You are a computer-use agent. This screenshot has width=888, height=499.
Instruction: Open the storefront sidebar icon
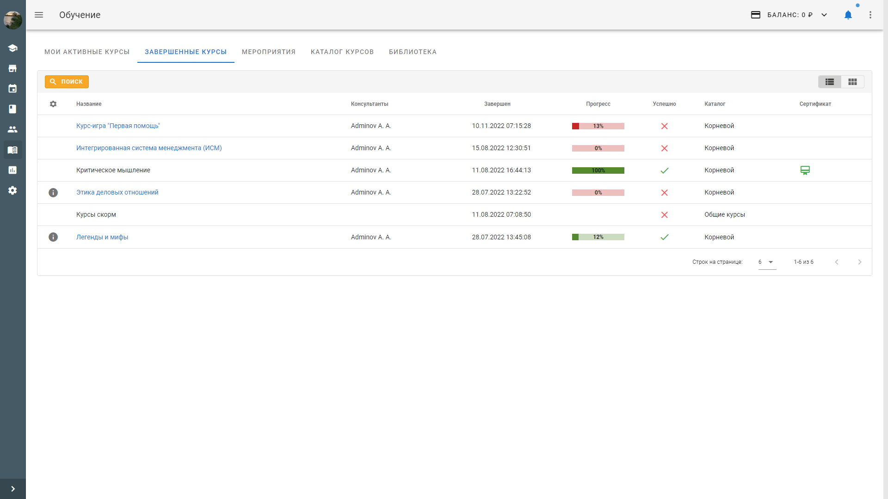pyautogui.click(x=12, y=68)
